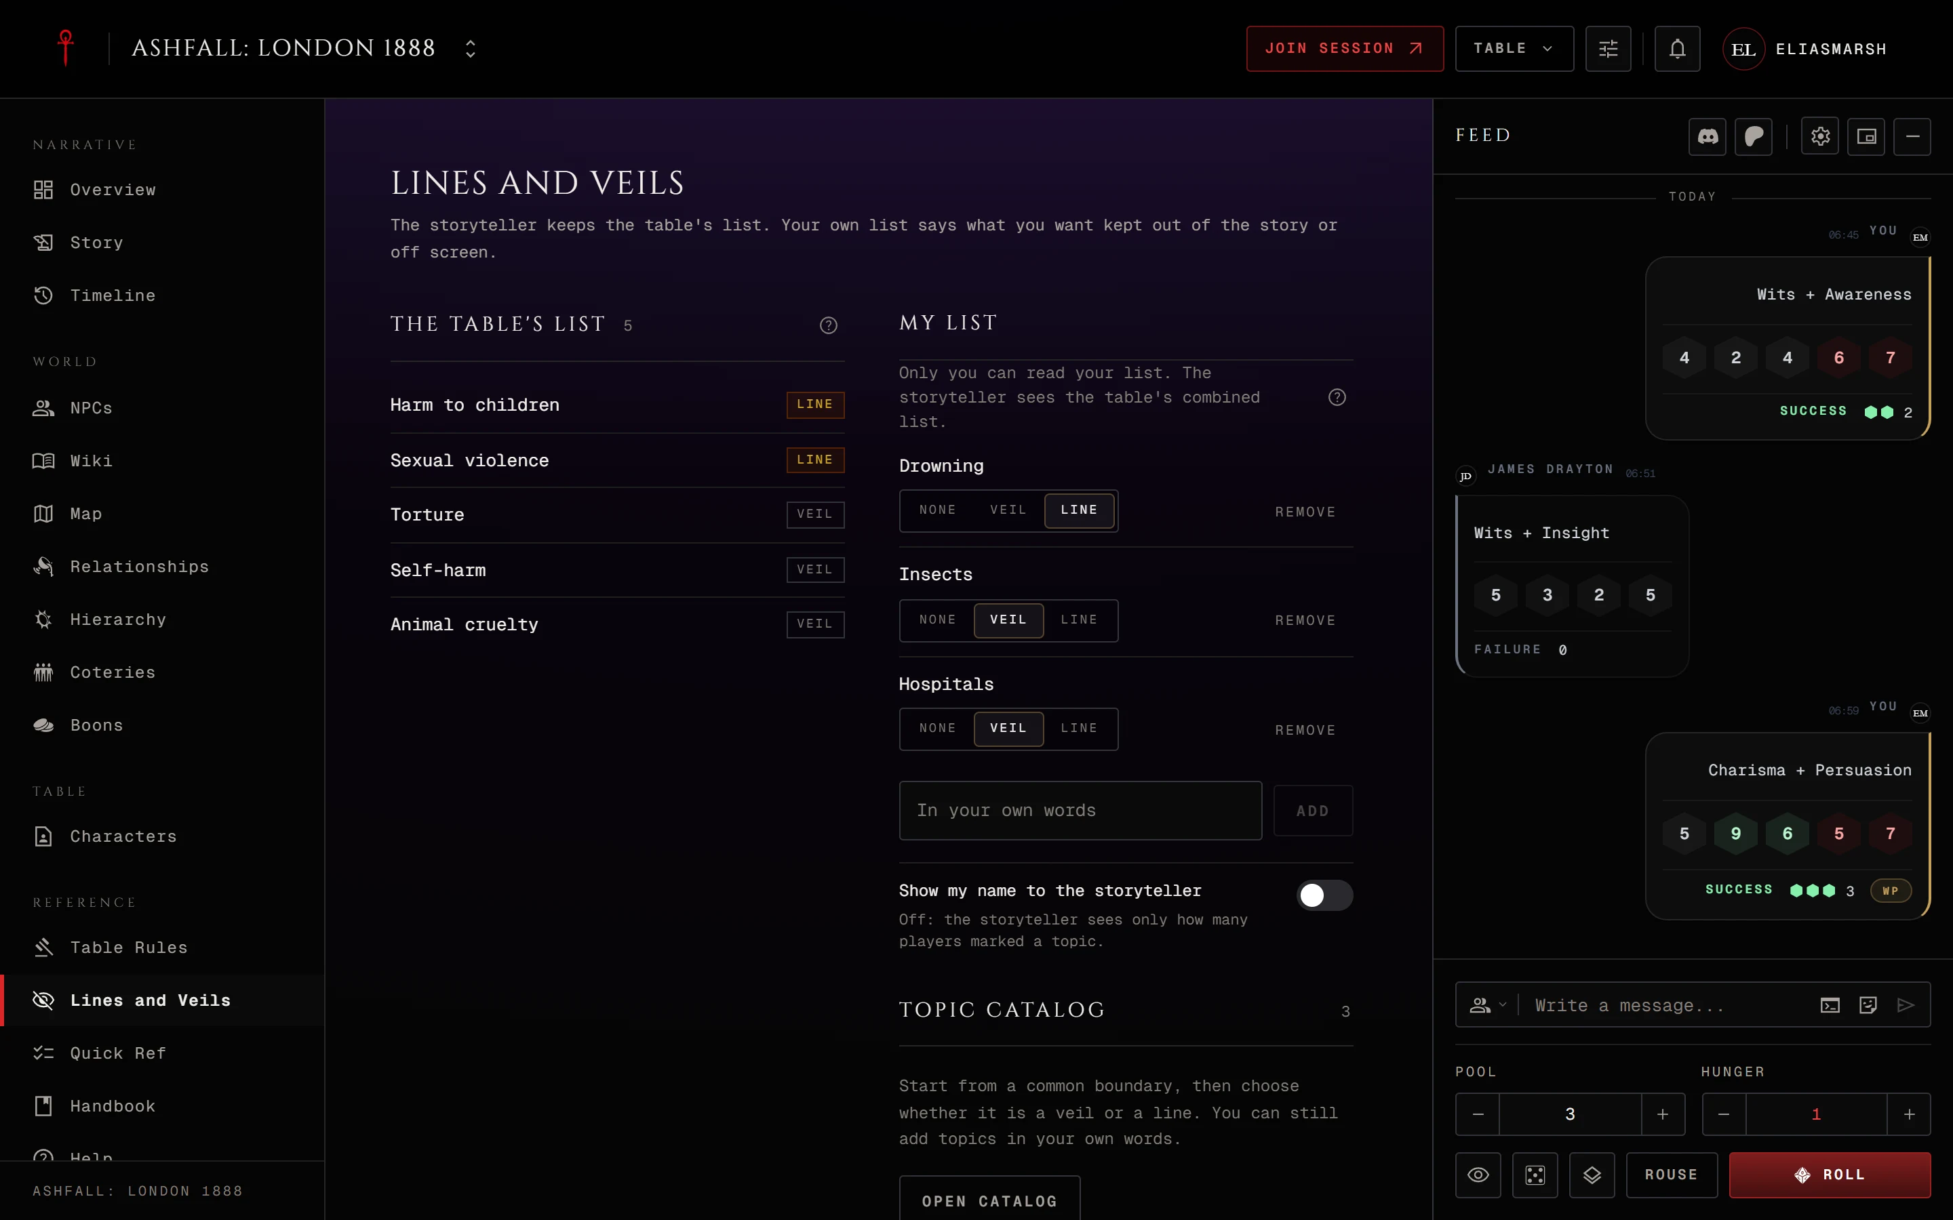Click the Patreon icon in Feed header
This screenshot has width=1953, height=1220.
(1753, 136)
